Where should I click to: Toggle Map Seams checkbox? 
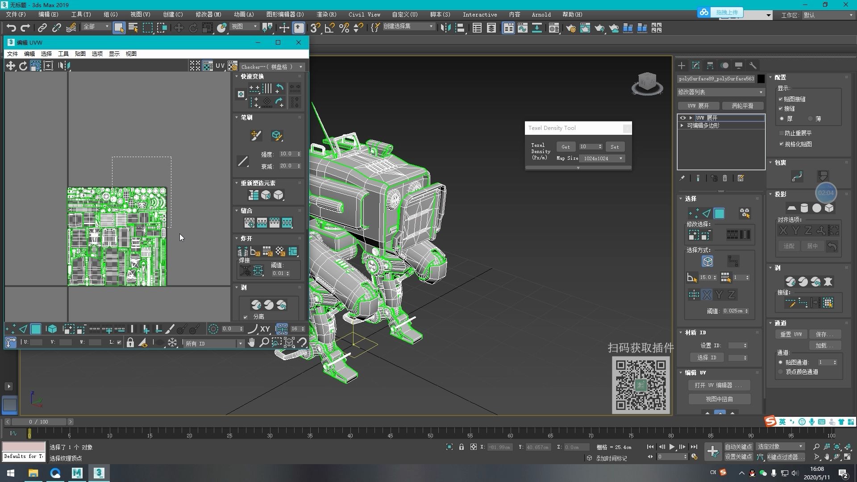coord(781,99)
